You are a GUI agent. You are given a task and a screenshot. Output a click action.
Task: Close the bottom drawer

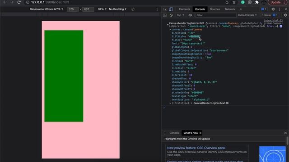(285, 133)
